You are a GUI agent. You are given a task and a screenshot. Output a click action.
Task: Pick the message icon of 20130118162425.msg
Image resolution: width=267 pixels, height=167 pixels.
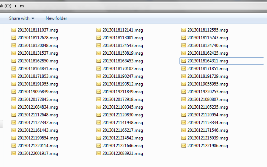pos(184,53)
